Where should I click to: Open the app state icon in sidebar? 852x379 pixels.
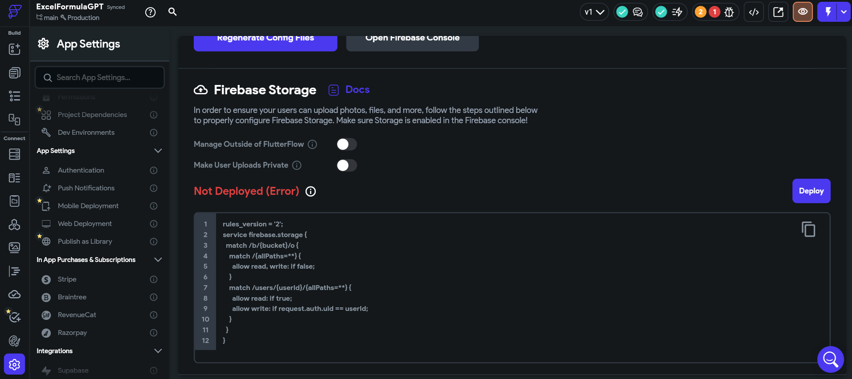(15, 201)
